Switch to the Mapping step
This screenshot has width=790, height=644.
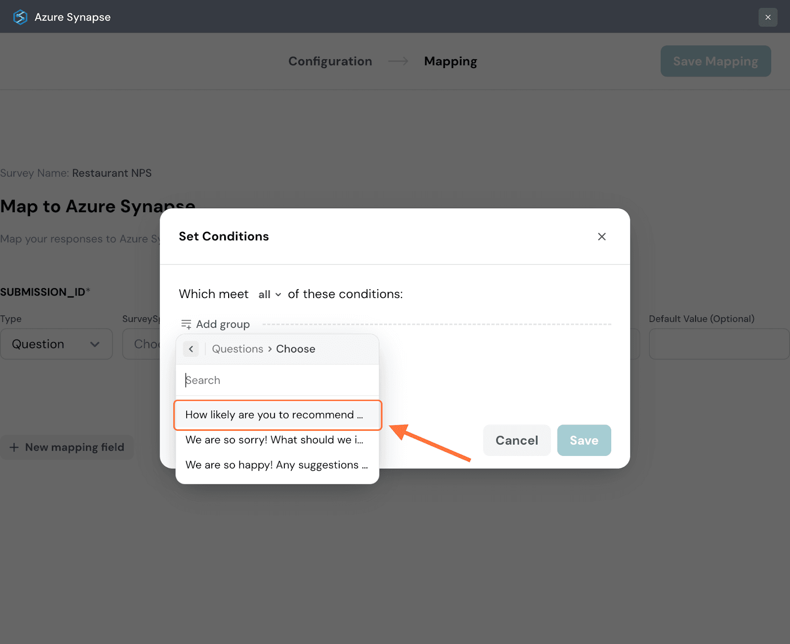(450, 61)
